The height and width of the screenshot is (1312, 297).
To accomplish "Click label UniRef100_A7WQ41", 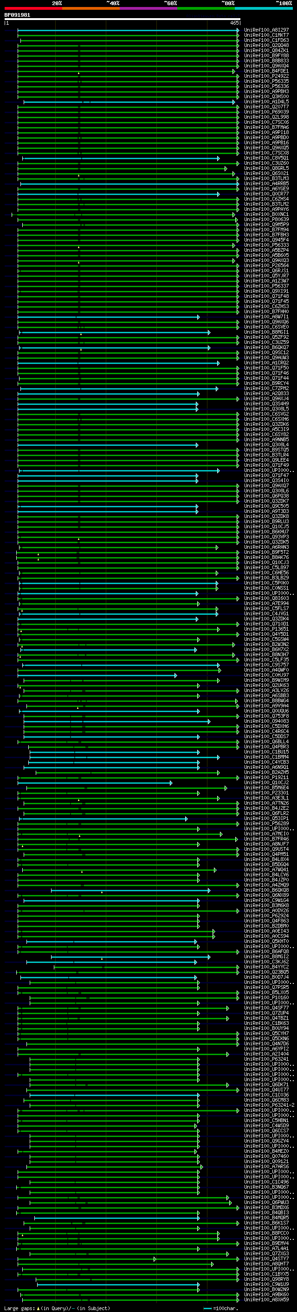I will click(266, 870).
